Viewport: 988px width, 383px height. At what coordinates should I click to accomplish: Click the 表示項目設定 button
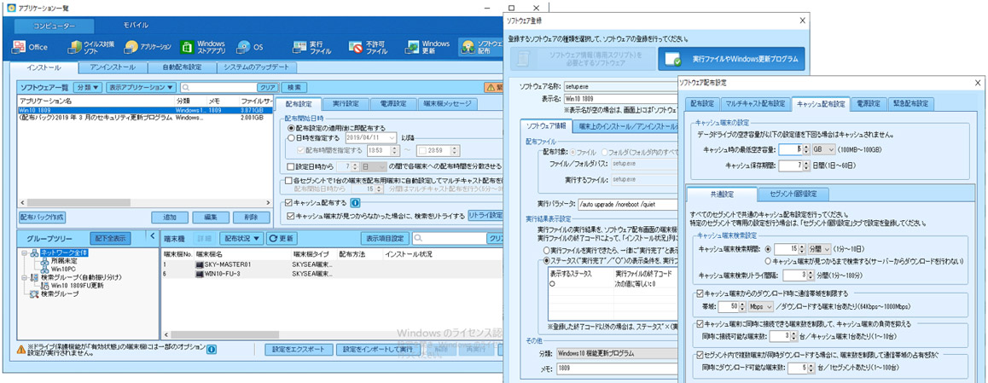pyautogui.click(x=384, y=238)
